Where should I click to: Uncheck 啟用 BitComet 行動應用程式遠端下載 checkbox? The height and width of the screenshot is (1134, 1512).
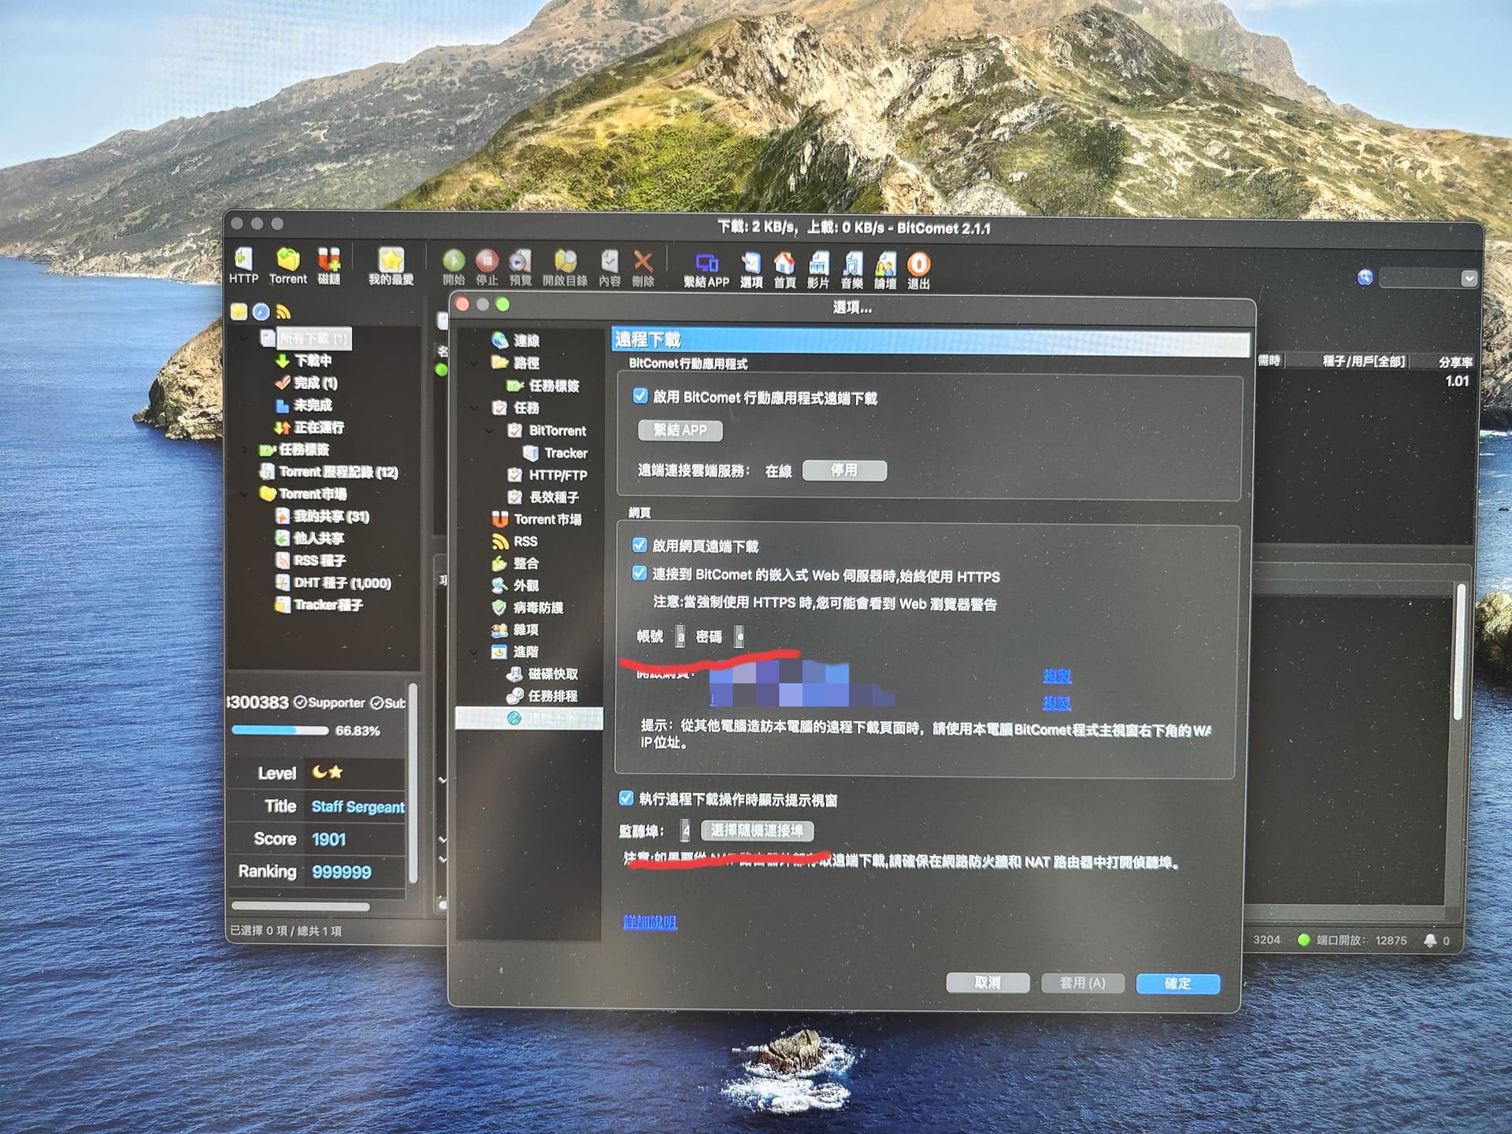coord(640,396)
